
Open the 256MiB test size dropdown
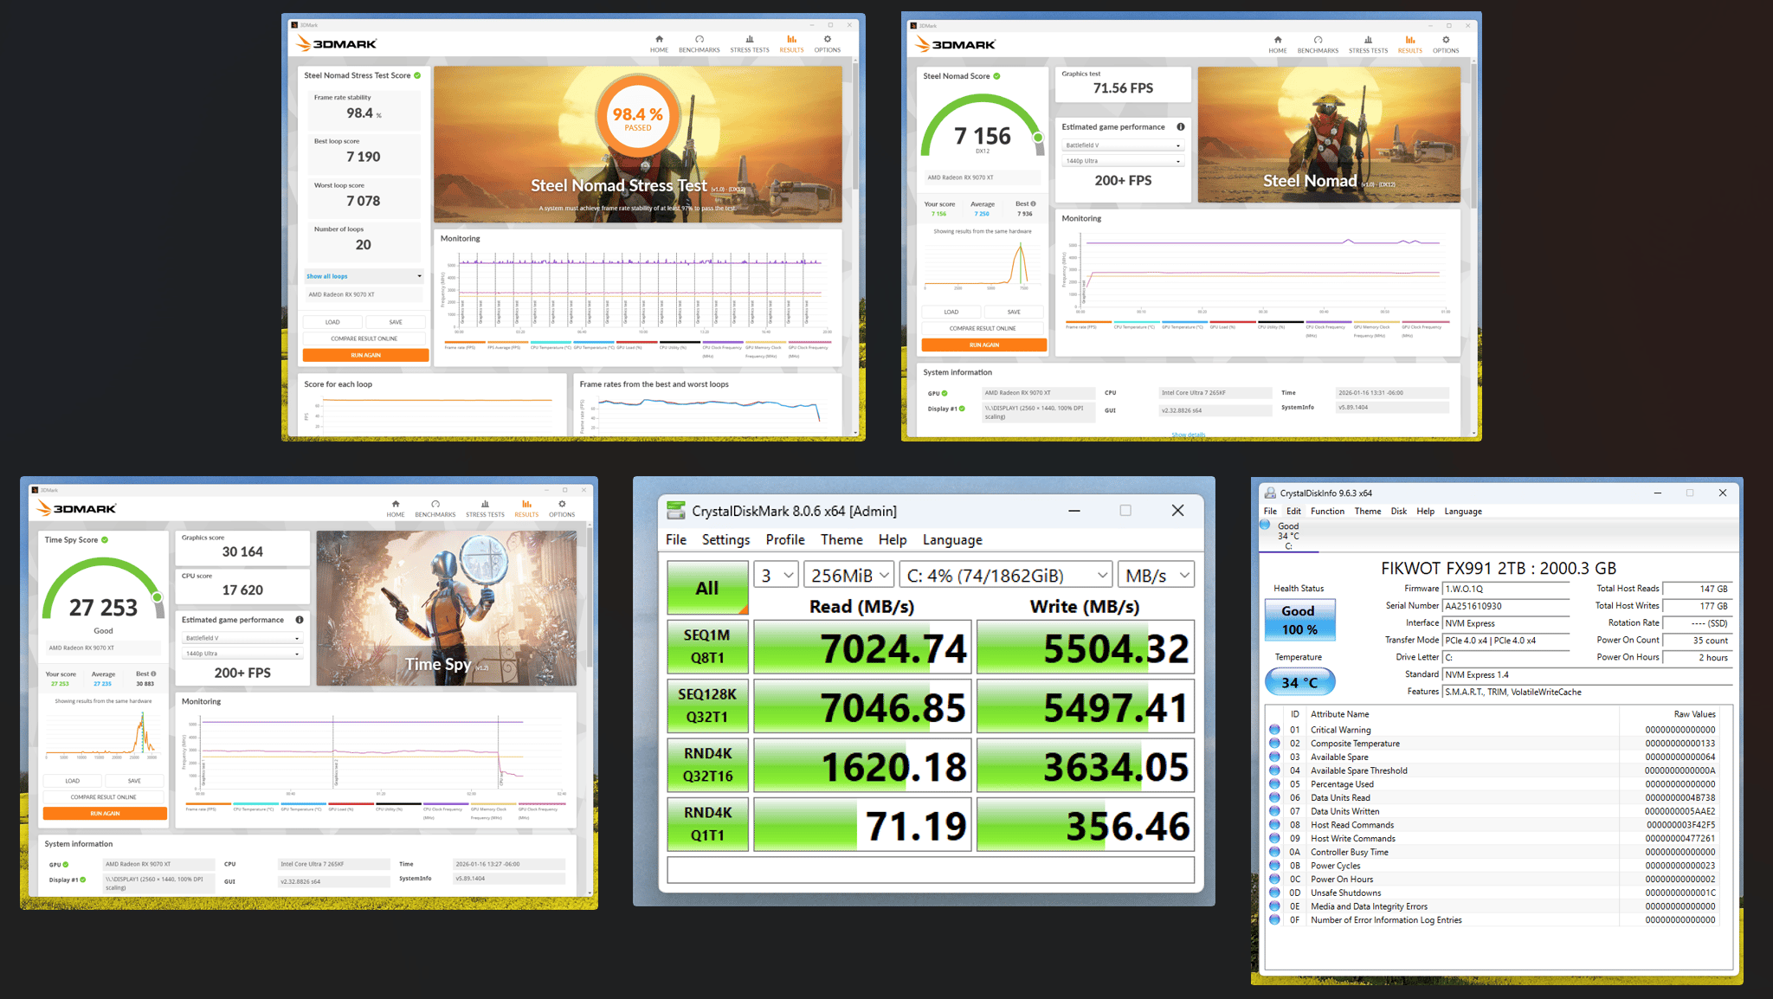pos(849,575)
